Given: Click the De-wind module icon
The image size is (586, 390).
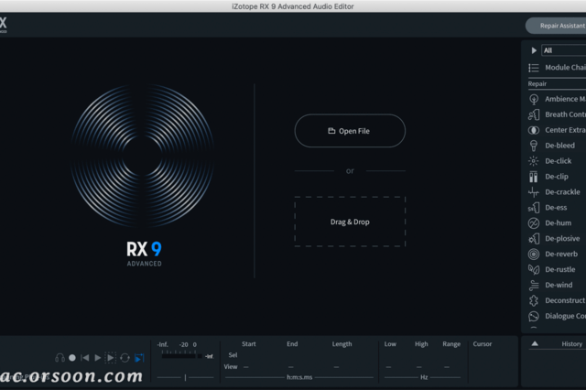Looking at the screenshot, I should click(x=534, y=285).
